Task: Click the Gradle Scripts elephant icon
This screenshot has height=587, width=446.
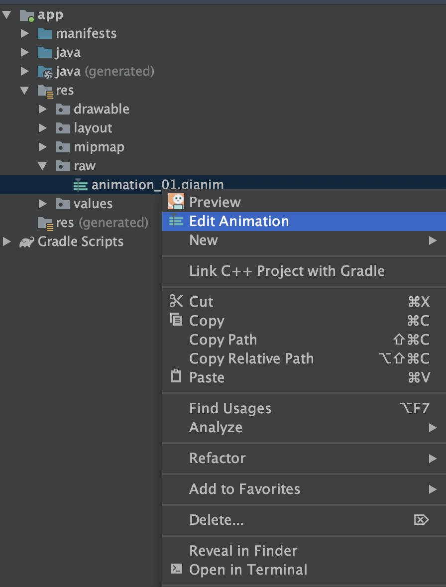Action: point(26,242)
